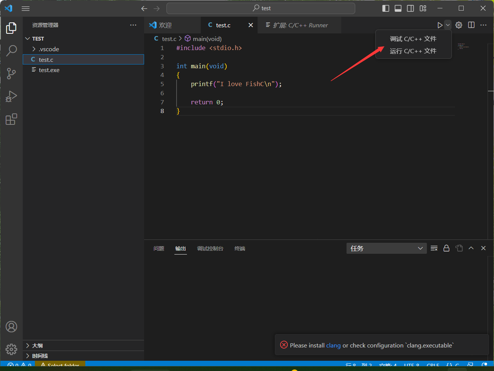494x371 pixels.
Task: Split the editor to the right
Action: [471, 25]
